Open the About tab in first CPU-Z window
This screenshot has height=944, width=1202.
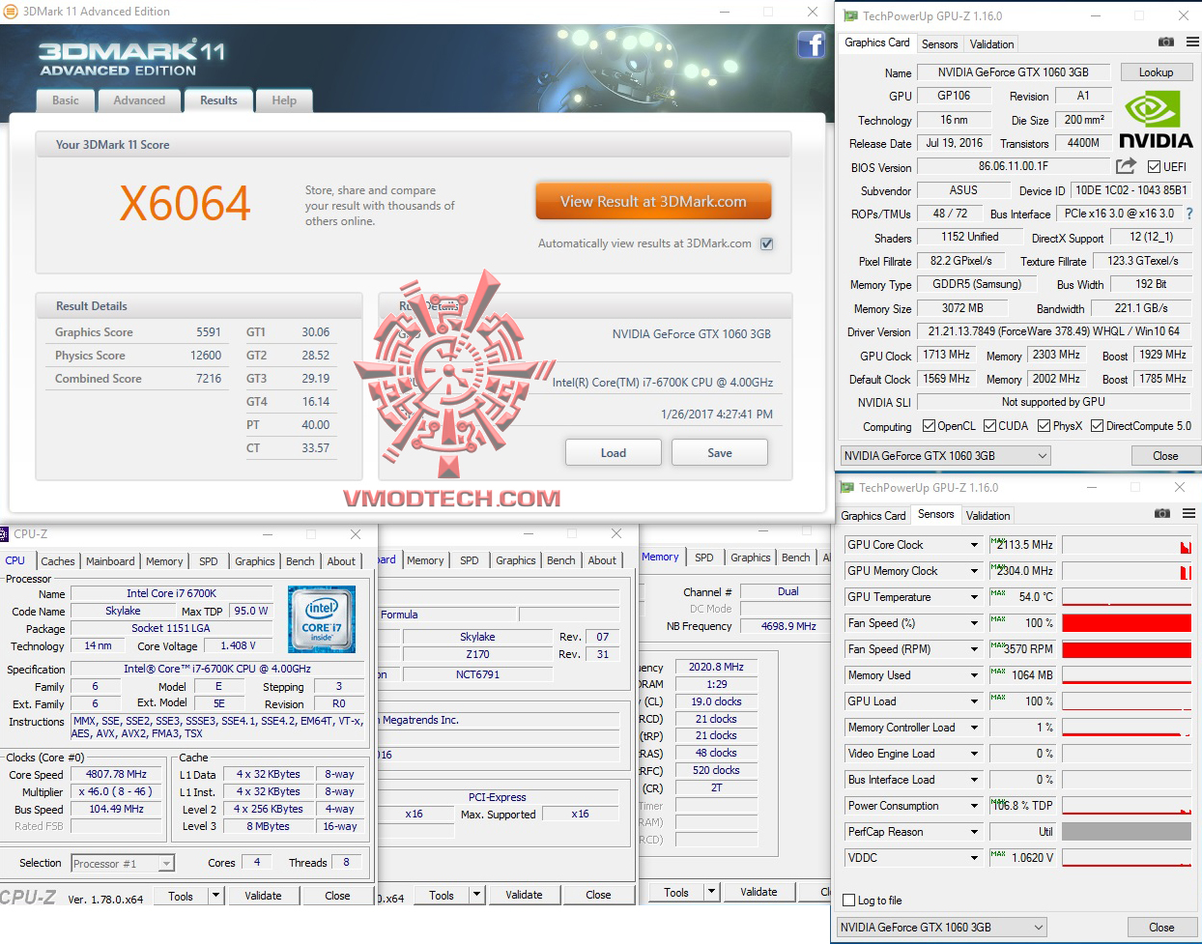click(341, 561)
